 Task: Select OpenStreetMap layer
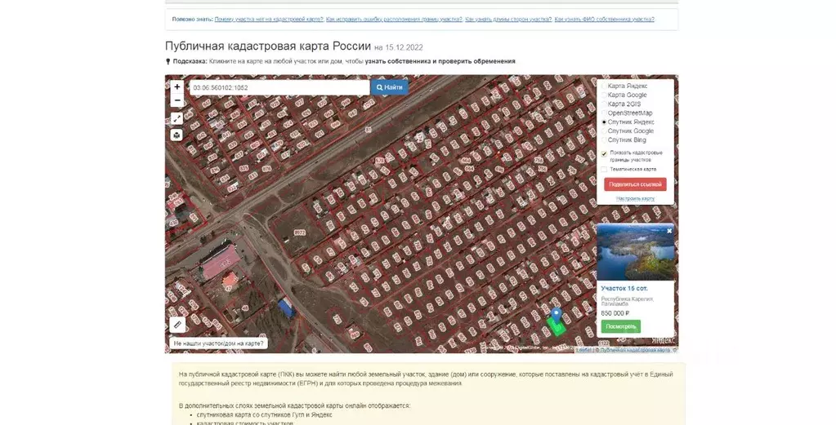627,113
